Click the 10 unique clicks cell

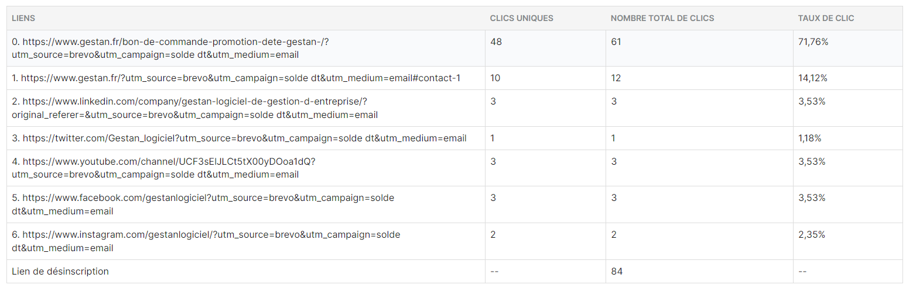495,78
